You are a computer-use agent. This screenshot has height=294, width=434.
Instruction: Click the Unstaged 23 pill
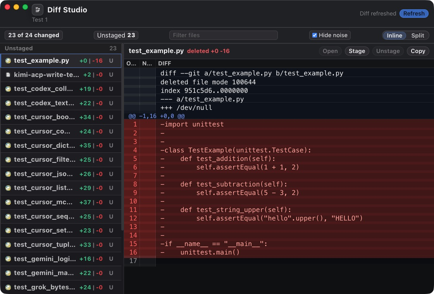click(x=116, y=35)
